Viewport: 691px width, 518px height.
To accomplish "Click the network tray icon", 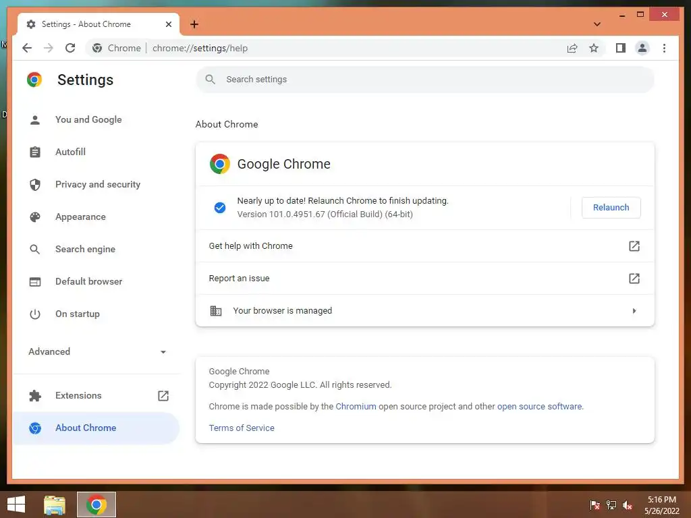I will (x=611, y=505).
